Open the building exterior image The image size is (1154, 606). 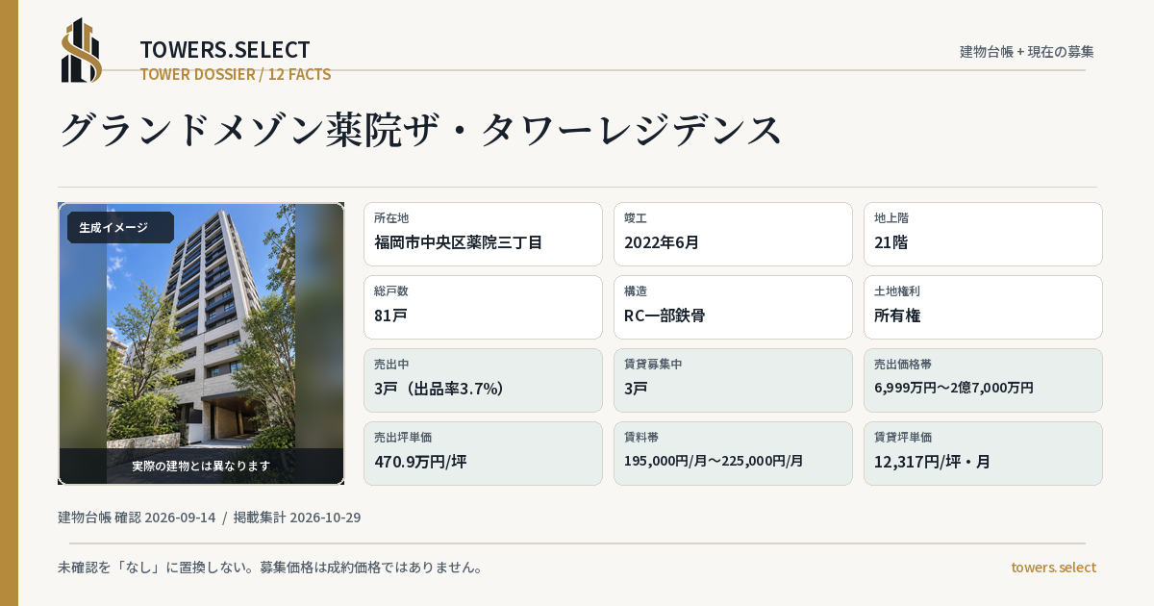tap(201, 343)
